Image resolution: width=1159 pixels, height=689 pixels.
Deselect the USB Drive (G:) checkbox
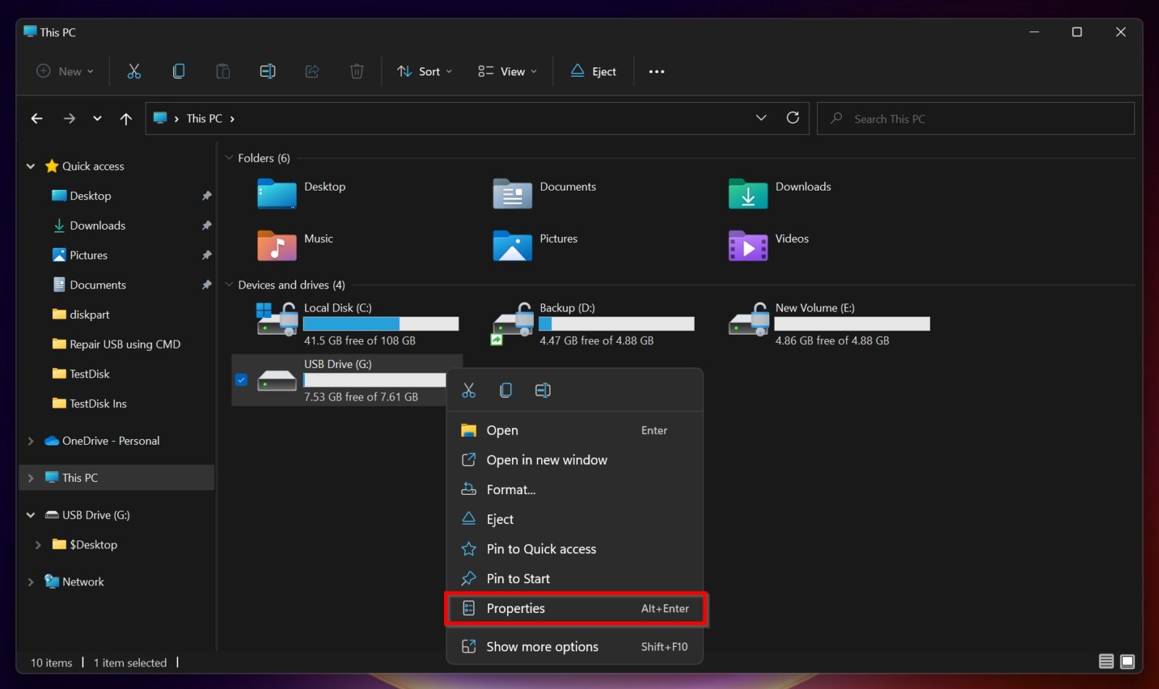tap(241, 380)
